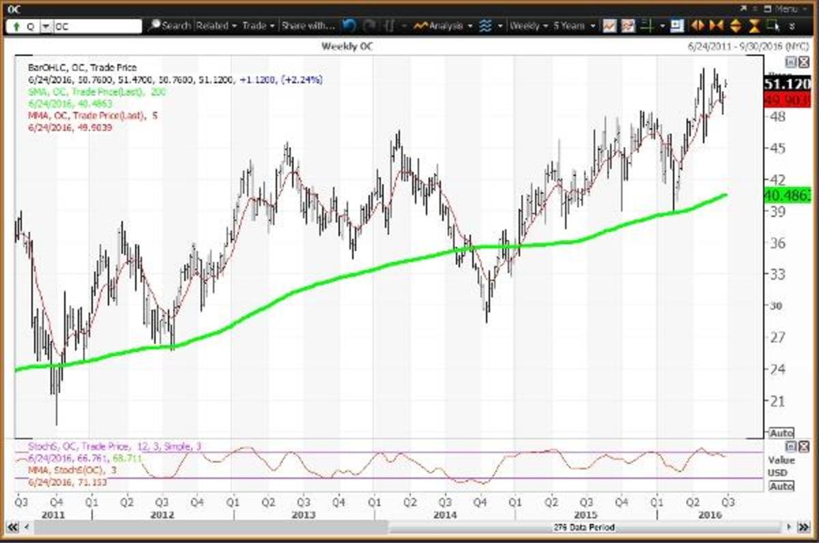Image resolution: width=819 pixels, height=543 pixels.
Task: Click the blue wavy lines icon
Action: pyautogui.click(x=485, y=26)
